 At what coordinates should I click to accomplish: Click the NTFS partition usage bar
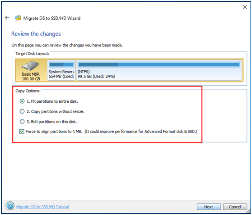click(x=159, y=64)
